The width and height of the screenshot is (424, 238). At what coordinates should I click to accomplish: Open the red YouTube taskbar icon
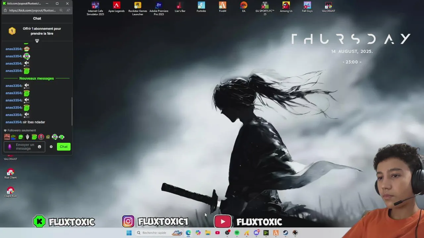point(217,233)
